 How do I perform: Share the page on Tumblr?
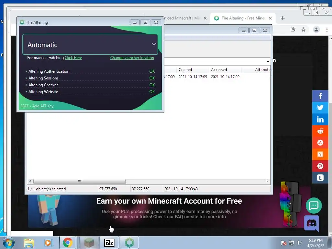point(320,178)
